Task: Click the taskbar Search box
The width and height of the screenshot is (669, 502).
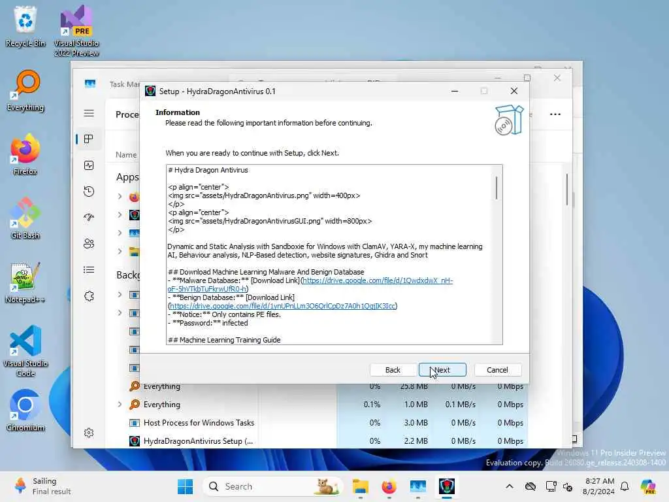Action: [x=274, y=486]
